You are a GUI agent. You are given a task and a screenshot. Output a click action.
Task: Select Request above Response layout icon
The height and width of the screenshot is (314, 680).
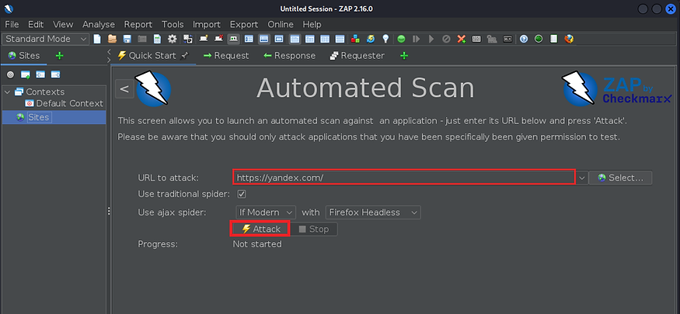click(309, 39)
